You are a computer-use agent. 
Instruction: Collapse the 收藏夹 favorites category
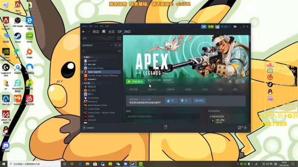pyautogui.click(x=82, y=57)
